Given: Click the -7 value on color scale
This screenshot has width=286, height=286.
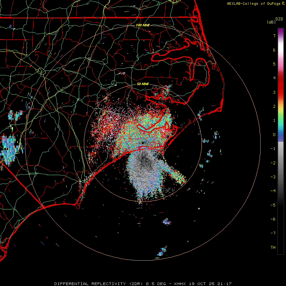Looking at the screenshot, I should click(x=273, y=233).
